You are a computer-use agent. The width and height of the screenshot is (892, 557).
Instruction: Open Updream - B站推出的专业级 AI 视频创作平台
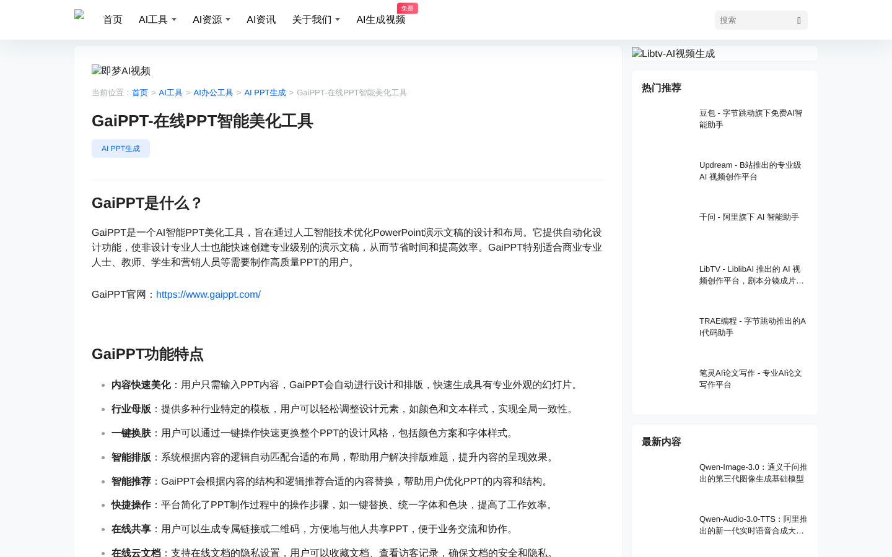753,171
